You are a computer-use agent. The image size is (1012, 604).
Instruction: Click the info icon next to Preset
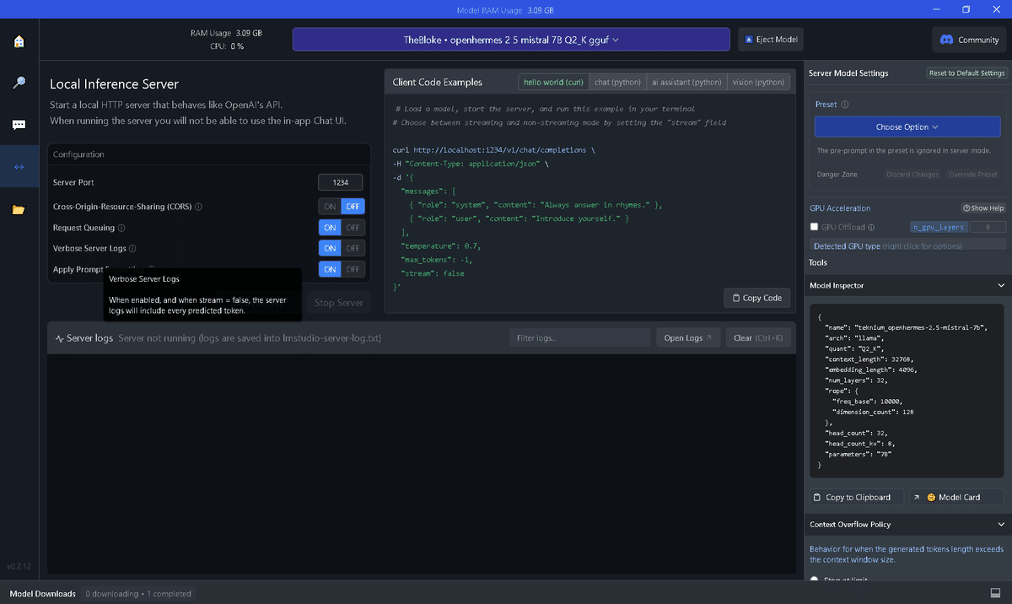845,105
